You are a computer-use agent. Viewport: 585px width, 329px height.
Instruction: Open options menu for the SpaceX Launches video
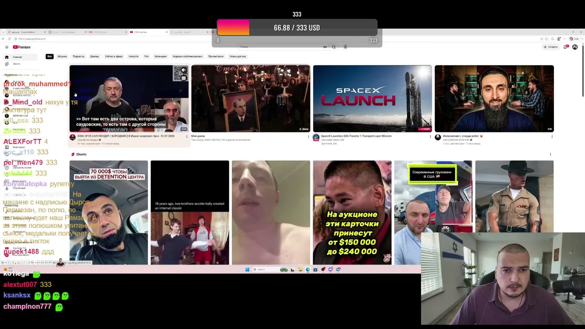point(430,137)
